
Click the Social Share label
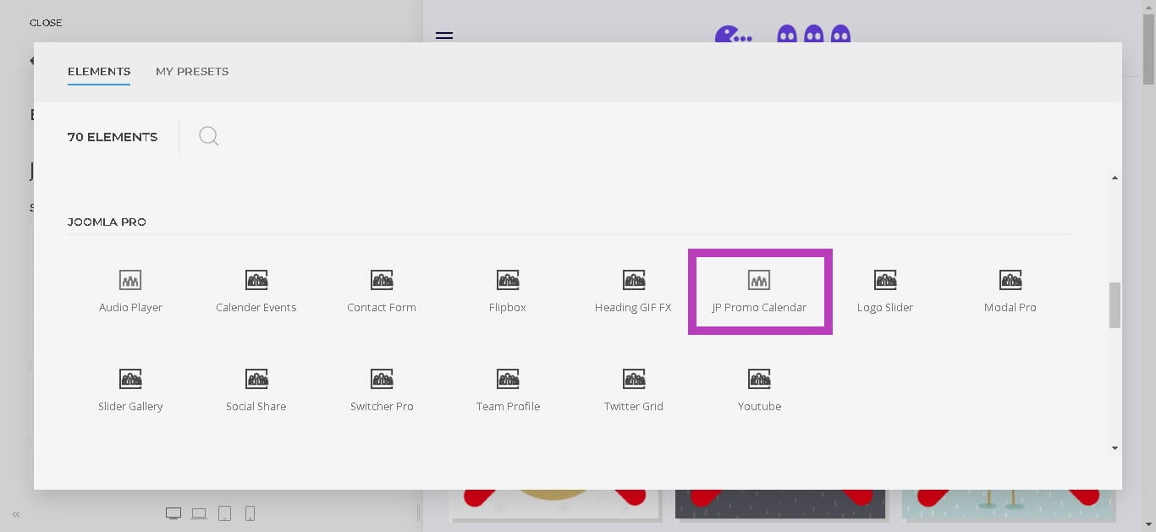[x=256, y=407]
